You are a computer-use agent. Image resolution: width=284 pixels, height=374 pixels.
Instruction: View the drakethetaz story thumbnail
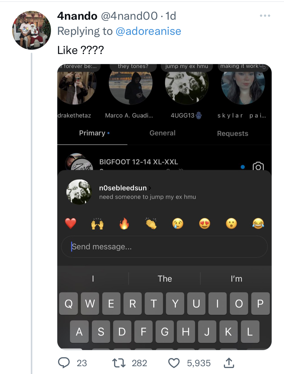pos(76,87)
